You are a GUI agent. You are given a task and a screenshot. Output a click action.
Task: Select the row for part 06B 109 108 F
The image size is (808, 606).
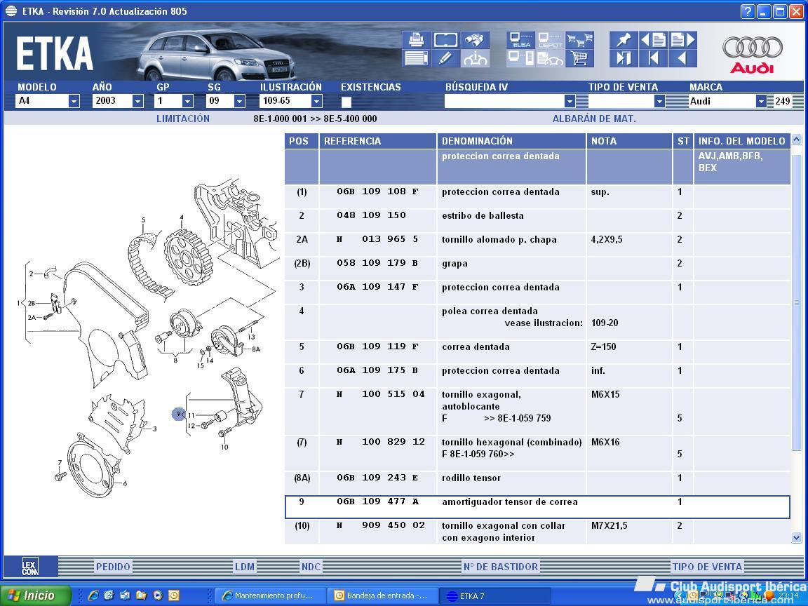537,196
